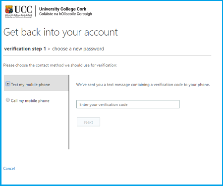Image resolution: width=223 pixels, height=186 pixels.
Task: Select Text my mobile phone radio button
Action: (8, 84)
